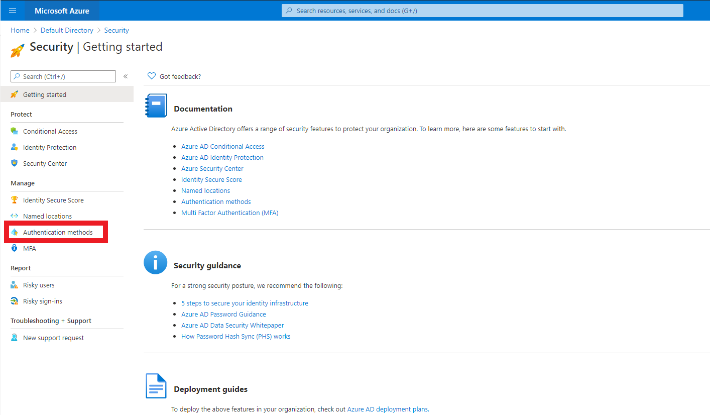Click the Identity Secure Score trophy icon
The width and height of the screenshot is (710, 415).
pyautogui.click(x=15, y=200)
